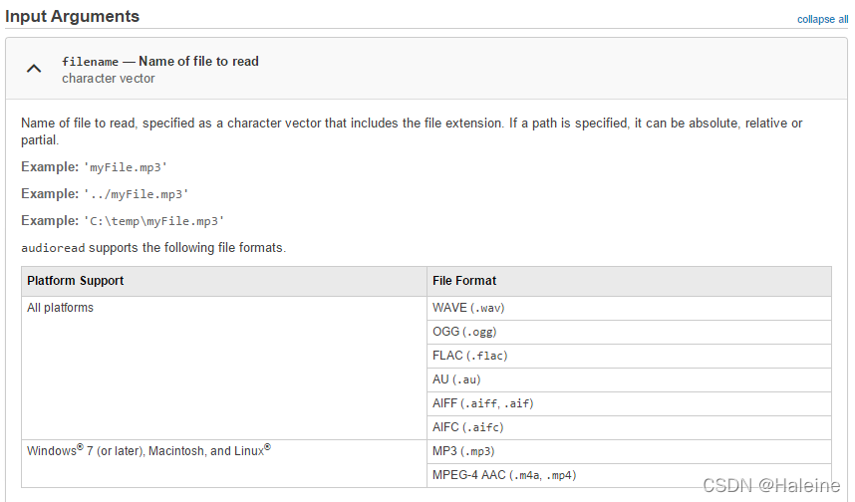The height and width of the screenshot is (502, 855).
Task: Click the Windows 7 (or later) platform cell
Action: [x=223, y=464]
